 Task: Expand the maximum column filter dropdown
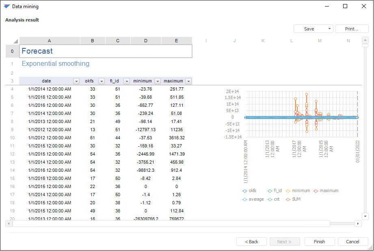point(188,81)
